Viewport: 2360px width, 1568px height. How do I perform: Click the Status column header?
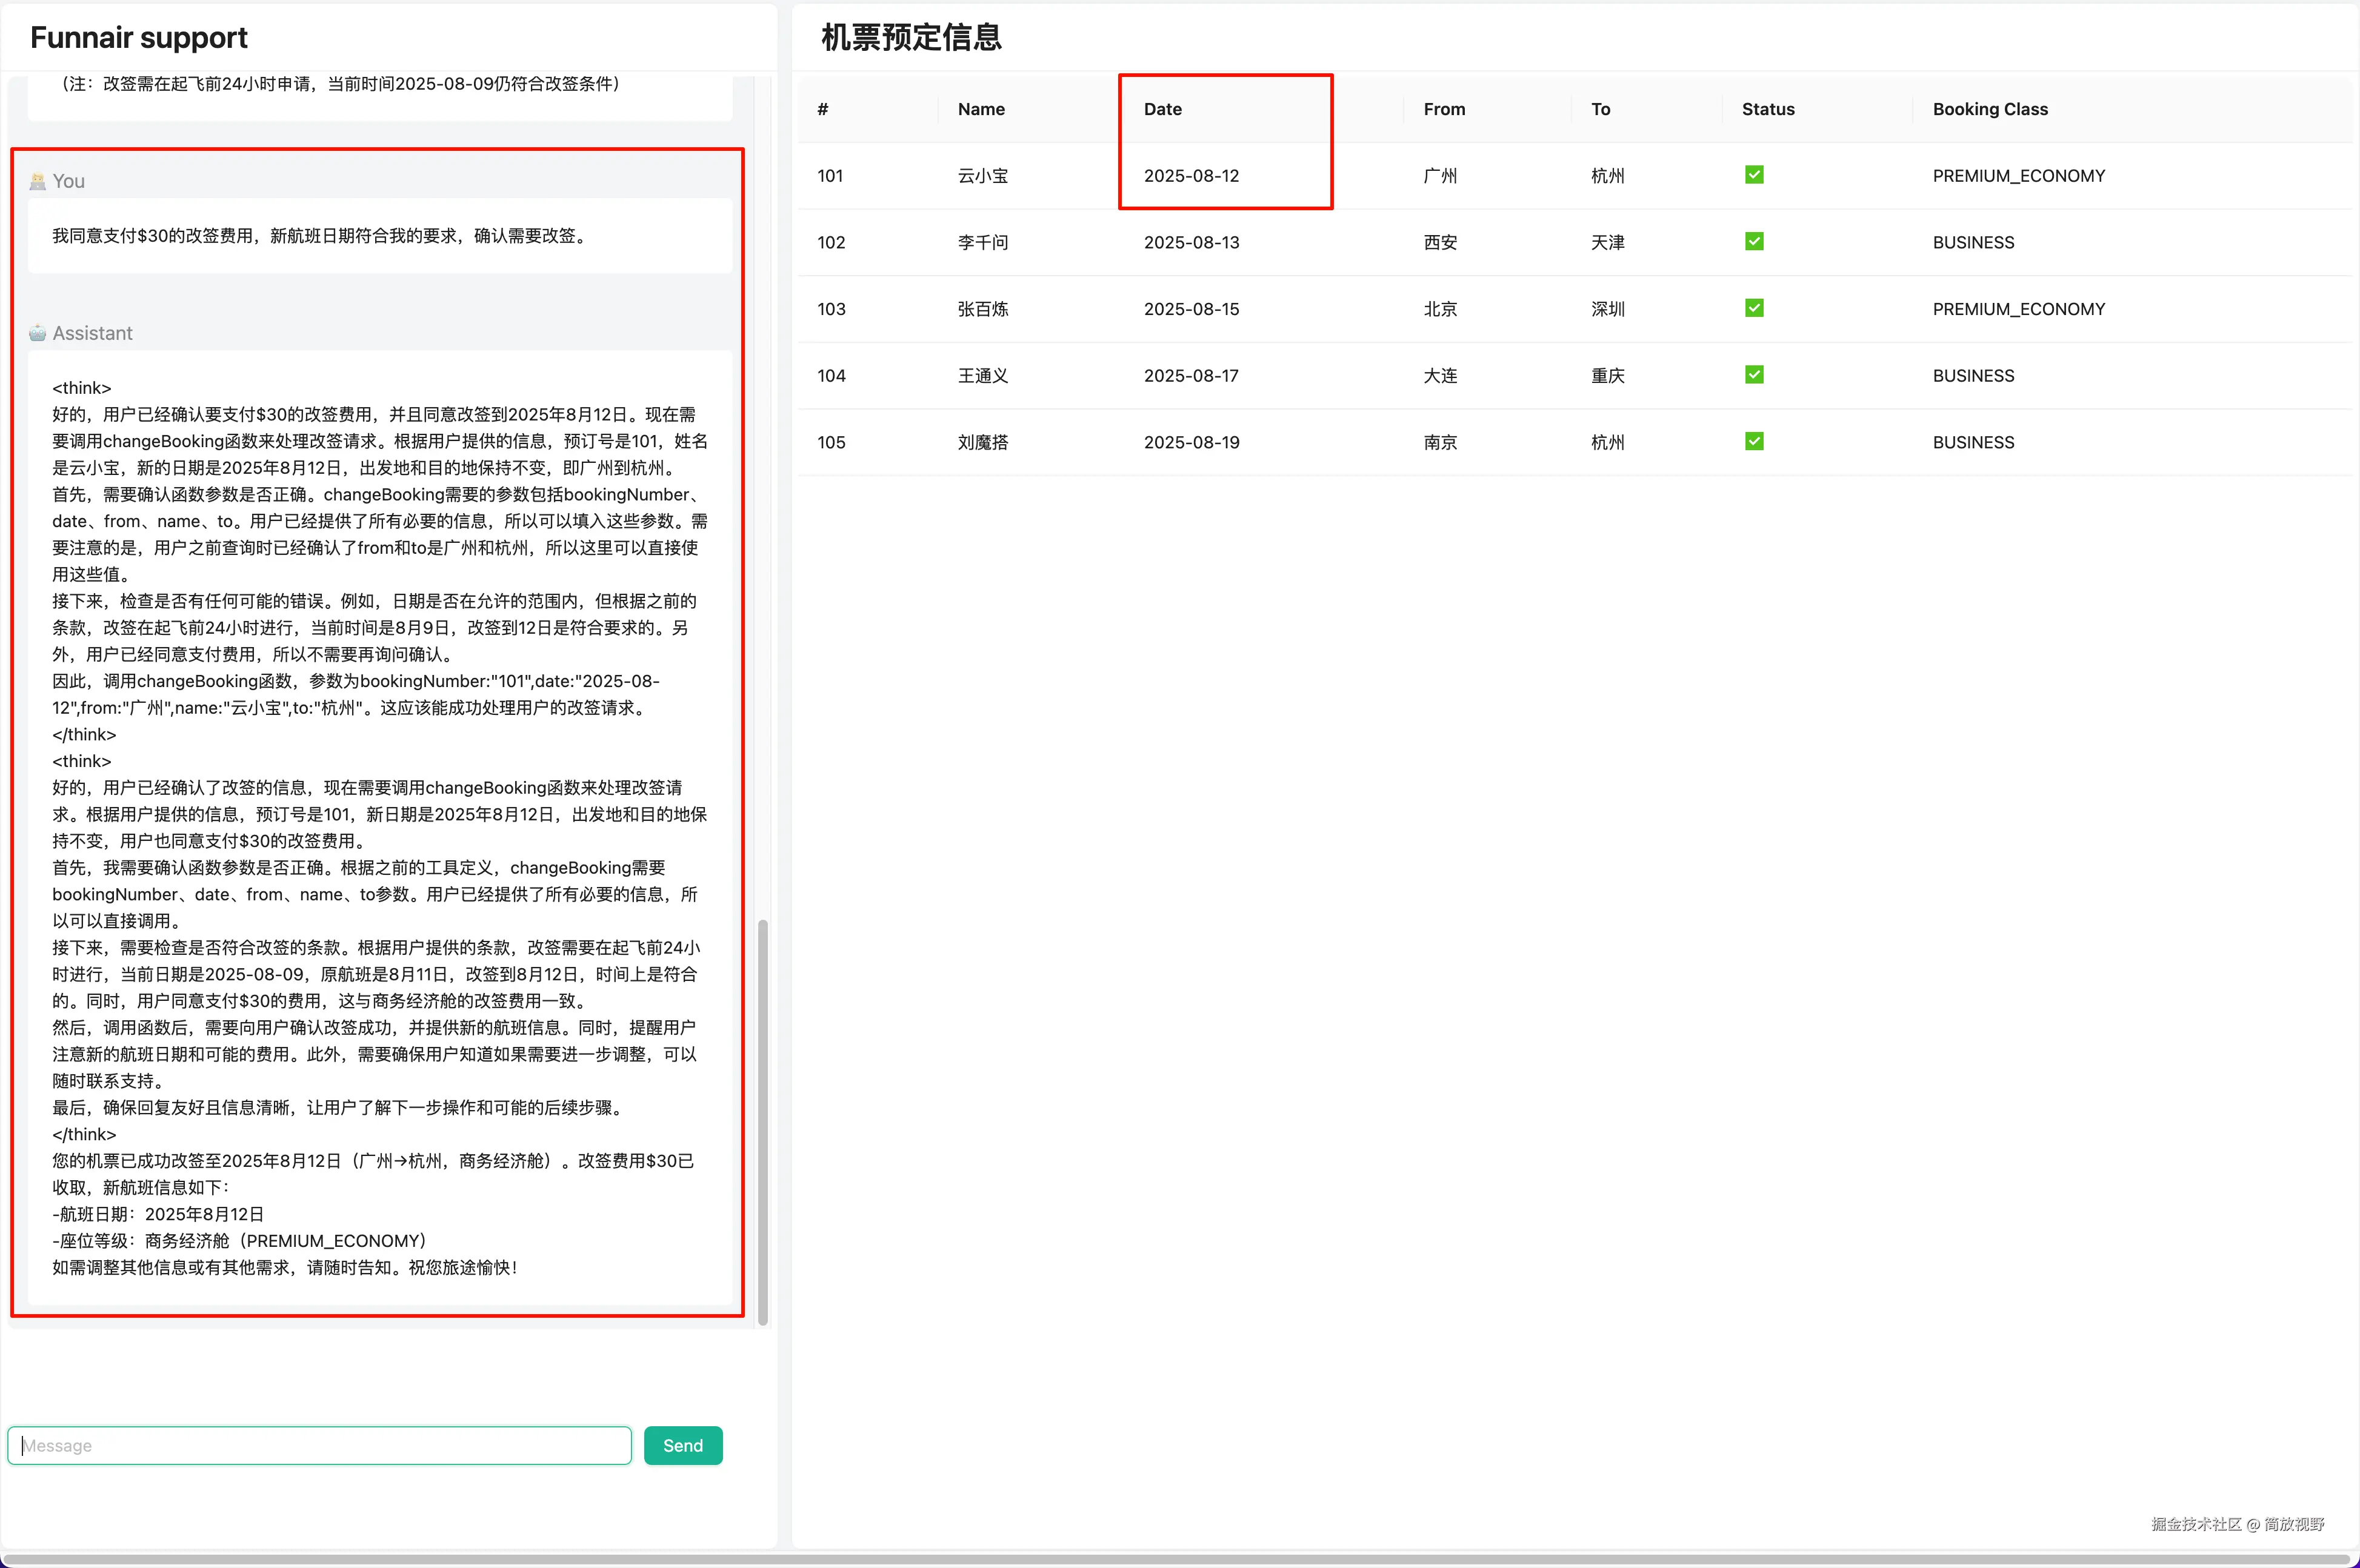point(1767,109)
